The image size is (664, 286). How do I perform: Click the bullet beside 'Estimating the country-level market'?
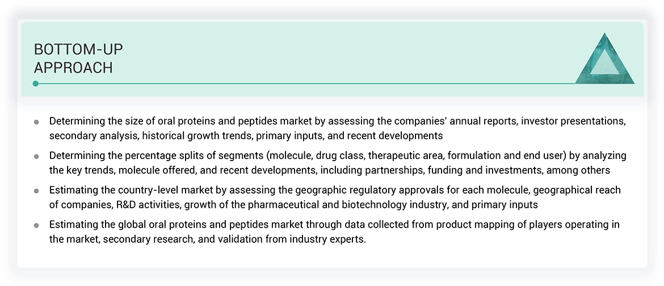(36, 191)
